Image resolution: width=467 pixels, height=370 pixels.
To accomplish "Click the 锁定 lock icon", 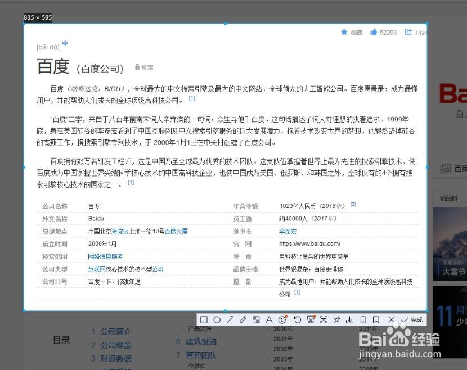I will (137, 67).
